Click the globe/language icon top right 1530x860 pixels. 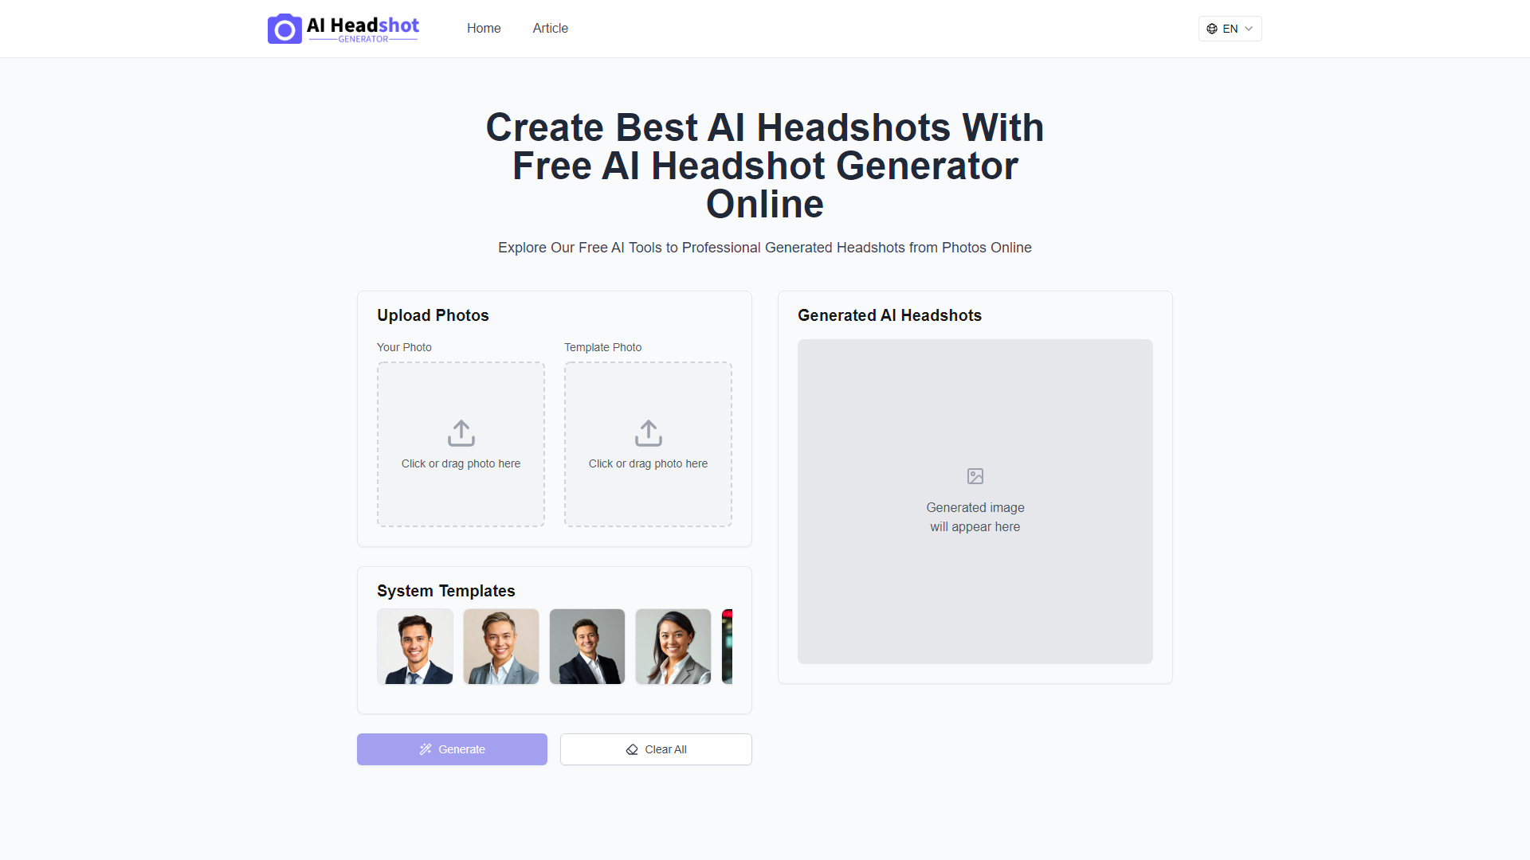pyautogui.click(x=1211, y=29)
